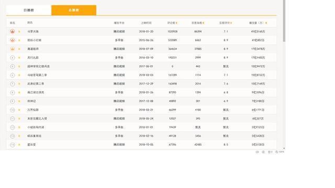This screenshot has width=335, height=188.
Task: Open the 斗罗大陆 title link
Action: click(x=33, y=31)
